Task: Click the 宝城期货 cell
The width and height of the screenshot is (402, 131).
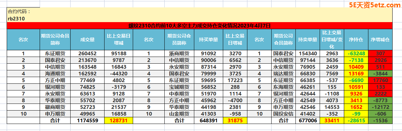Action: [x=179, y=87]
